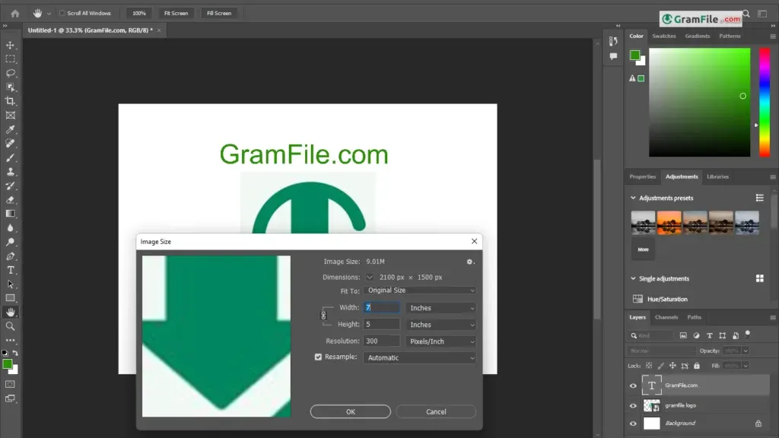Select the Zoom tool
The image size is (779, 438).
(x=11, y=326)
